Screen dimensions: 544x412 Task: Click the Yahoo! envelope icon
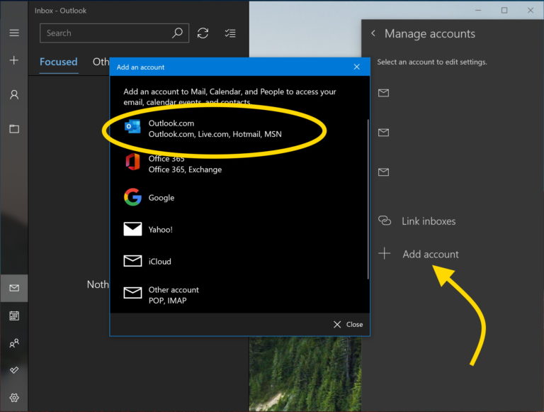tap(132, 229)
